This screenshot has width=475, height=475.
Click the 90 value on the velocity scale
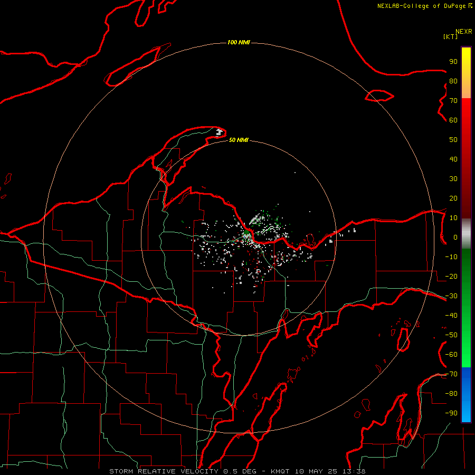pos(453,62)
